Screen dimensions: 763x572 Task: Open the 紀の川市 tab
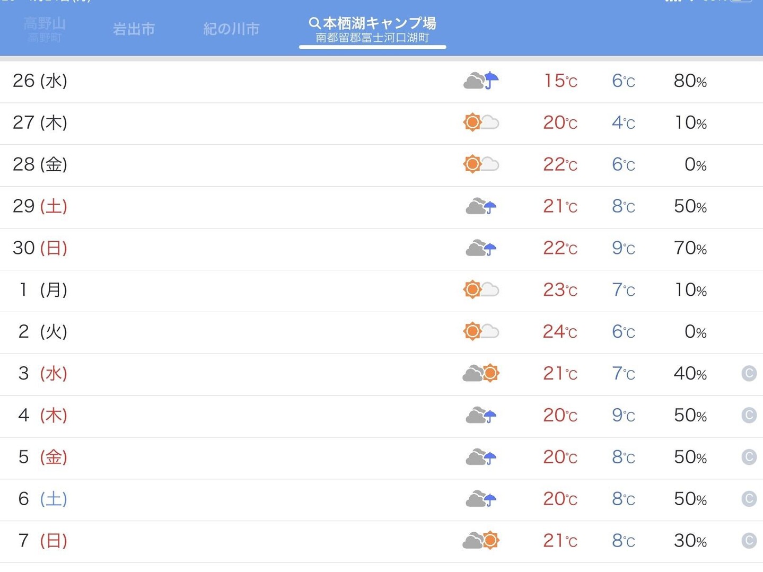[231, 29]
